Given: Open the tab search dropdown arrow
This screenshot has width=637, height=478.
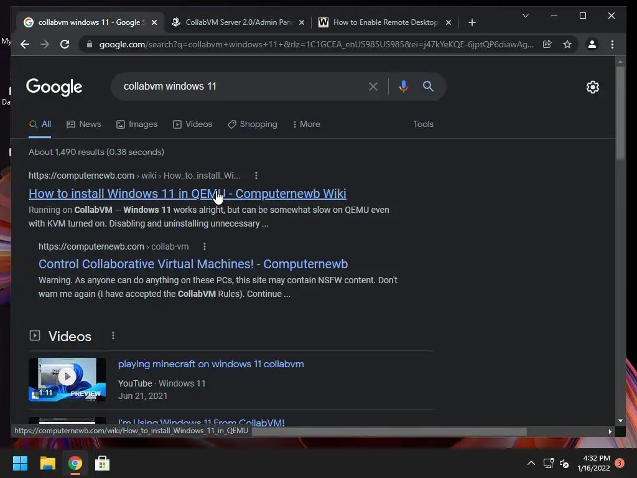Looking at the screenshot, I should pos(525,16).
